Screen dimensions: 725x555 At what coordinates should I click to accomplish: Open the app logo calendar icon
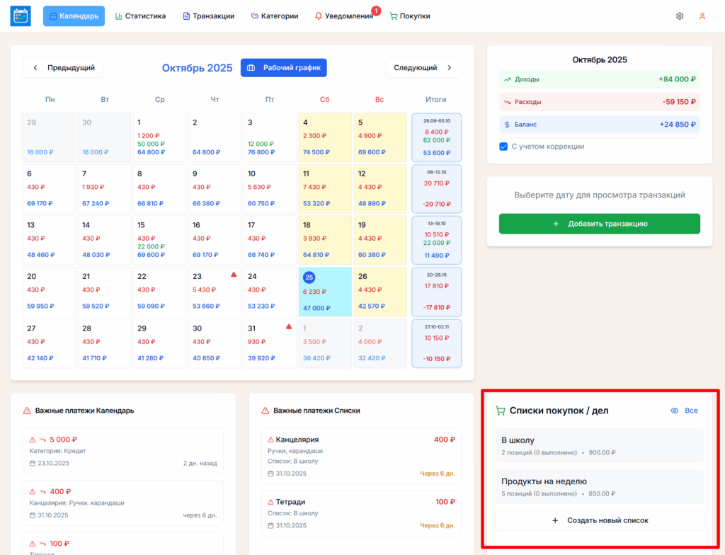(20, 15)
